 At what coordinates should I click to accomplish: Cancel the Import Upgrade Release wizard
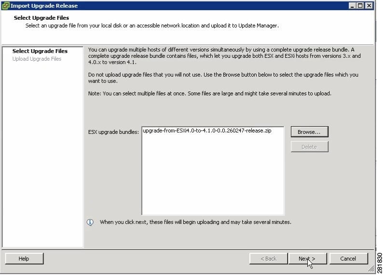(x=348, y=259)
